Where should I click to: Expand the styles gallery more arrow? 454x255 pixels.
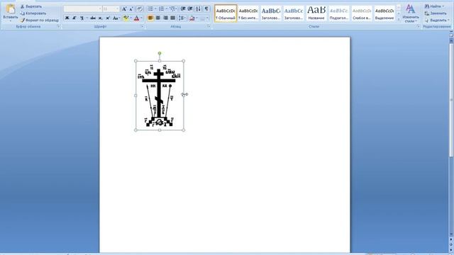coord(399,20)
